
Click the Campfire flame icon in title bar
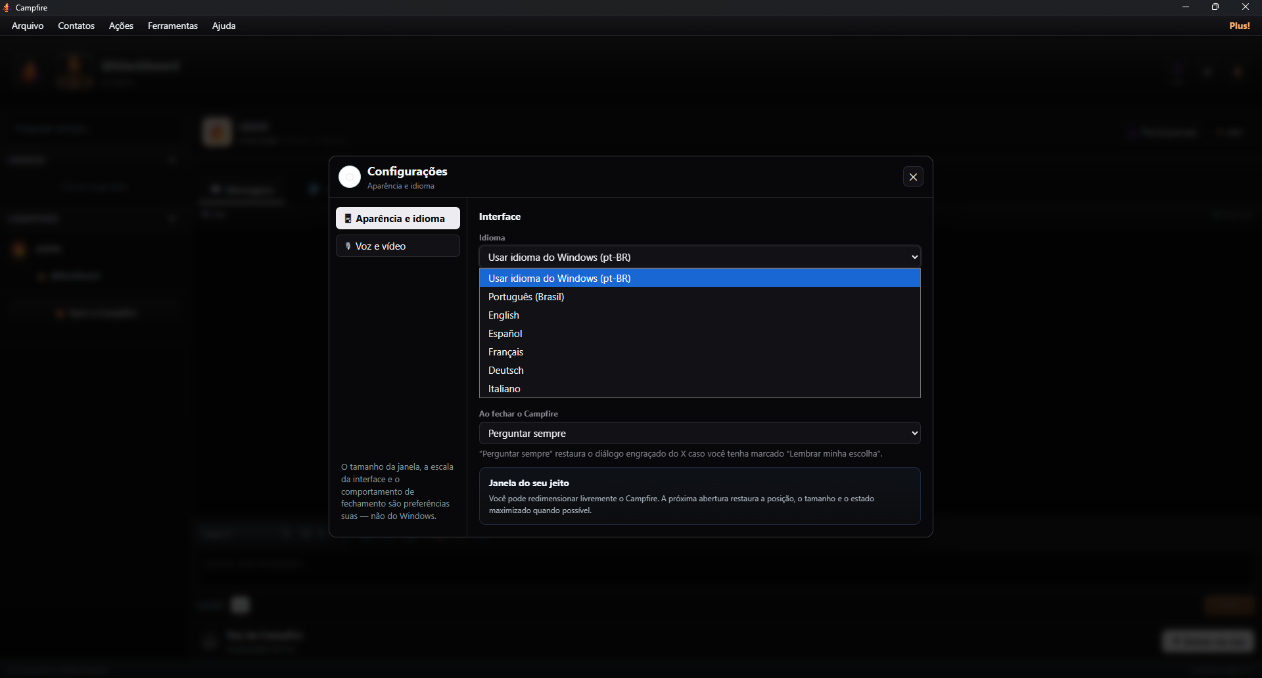[x=7, y=7]
